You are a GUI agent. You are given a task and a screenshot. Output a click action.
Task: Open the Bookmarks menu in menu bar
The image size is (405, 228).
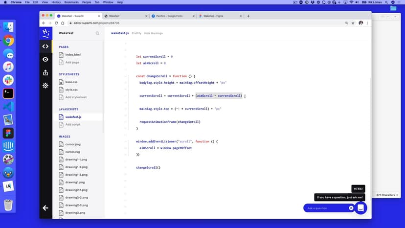[x=69, y=2]
